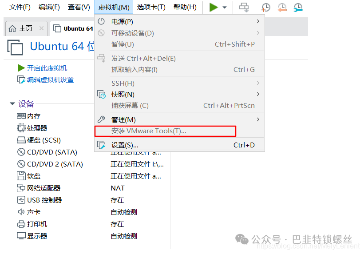Click 存在 value of 打印机
The width and height of the screenshot is (364, 254).
click(117, 224)
